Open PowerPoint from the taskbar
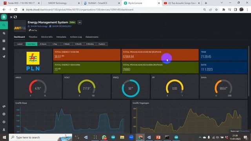251x141 pixels. tap(158, 137)
